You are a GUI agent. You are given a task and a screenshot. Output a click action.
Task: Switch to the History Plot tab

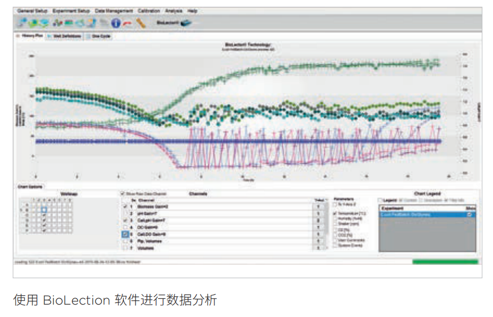click(30, 36)
